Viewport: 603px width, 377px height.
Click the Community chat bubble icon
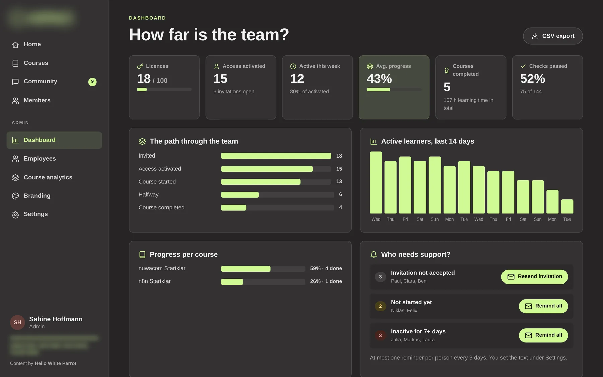(x=15, y=82)
